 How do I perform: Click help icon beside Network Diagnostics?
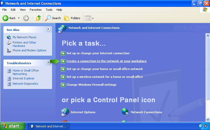pyautogui.click(x=9, y=84)
